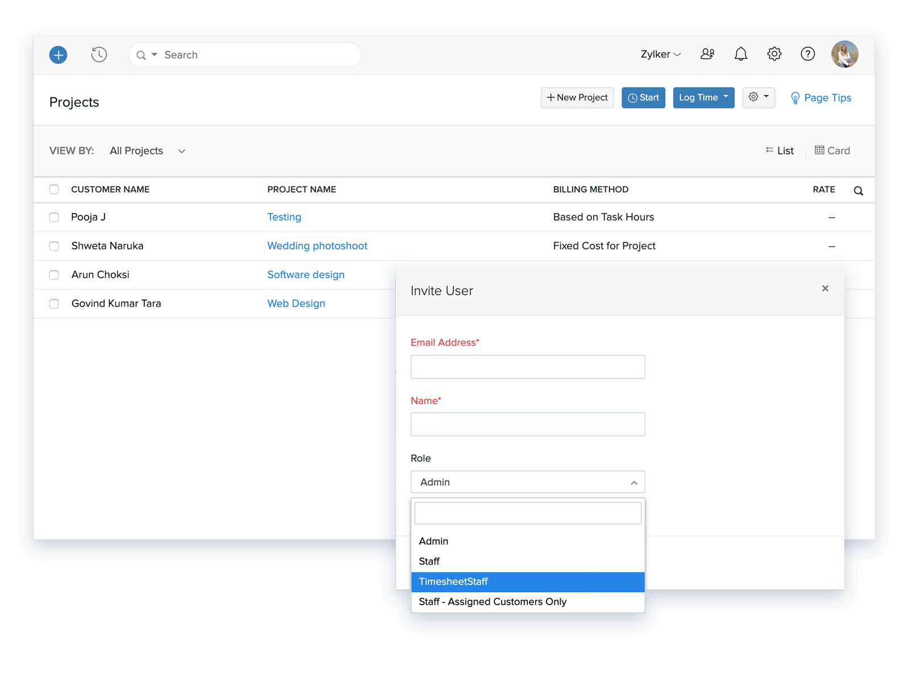Open settings gear icon in top bar
This screenshot has height=682, width=909.
coord(774,54)
